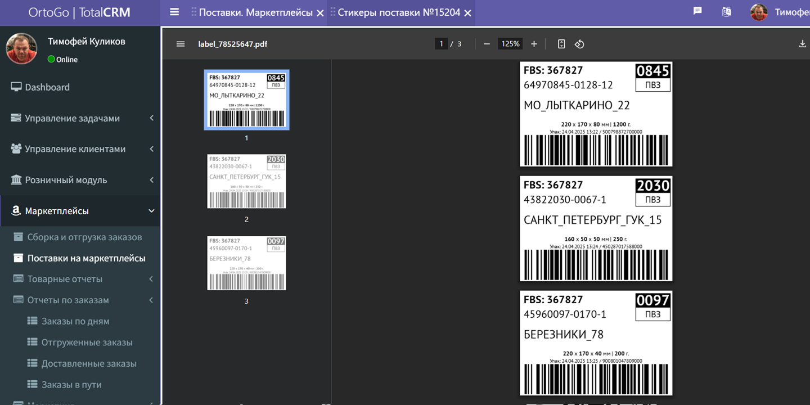Open the messages chat icon

pos(697,11)
